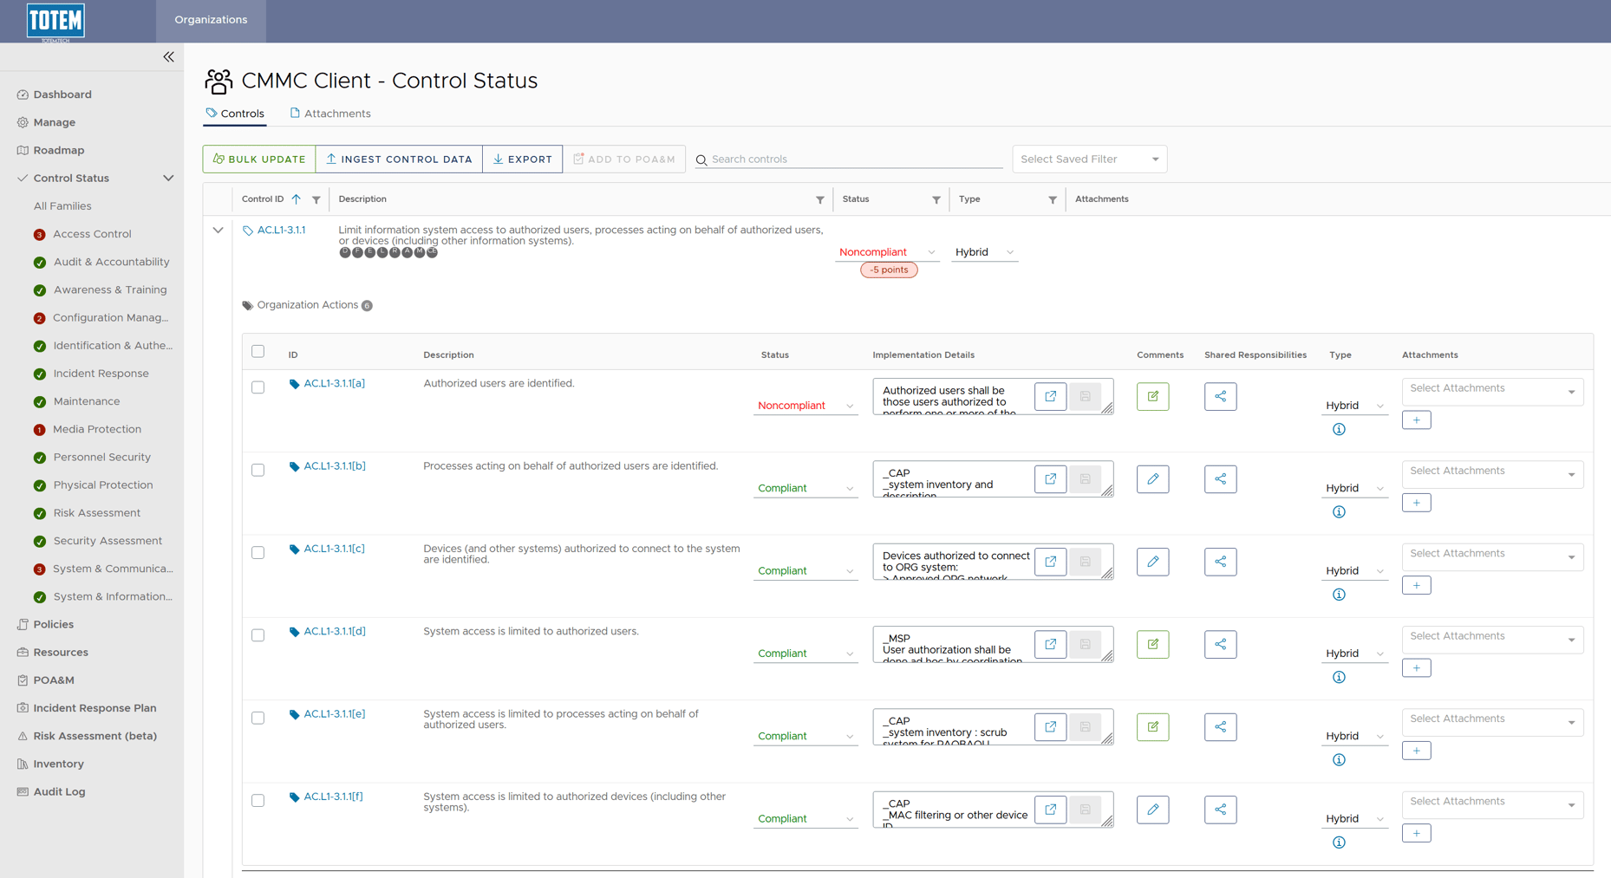Click the Export button
The height and width of the screenshot is (878, 1611).
pyautogui.click(x=522, y=159)
